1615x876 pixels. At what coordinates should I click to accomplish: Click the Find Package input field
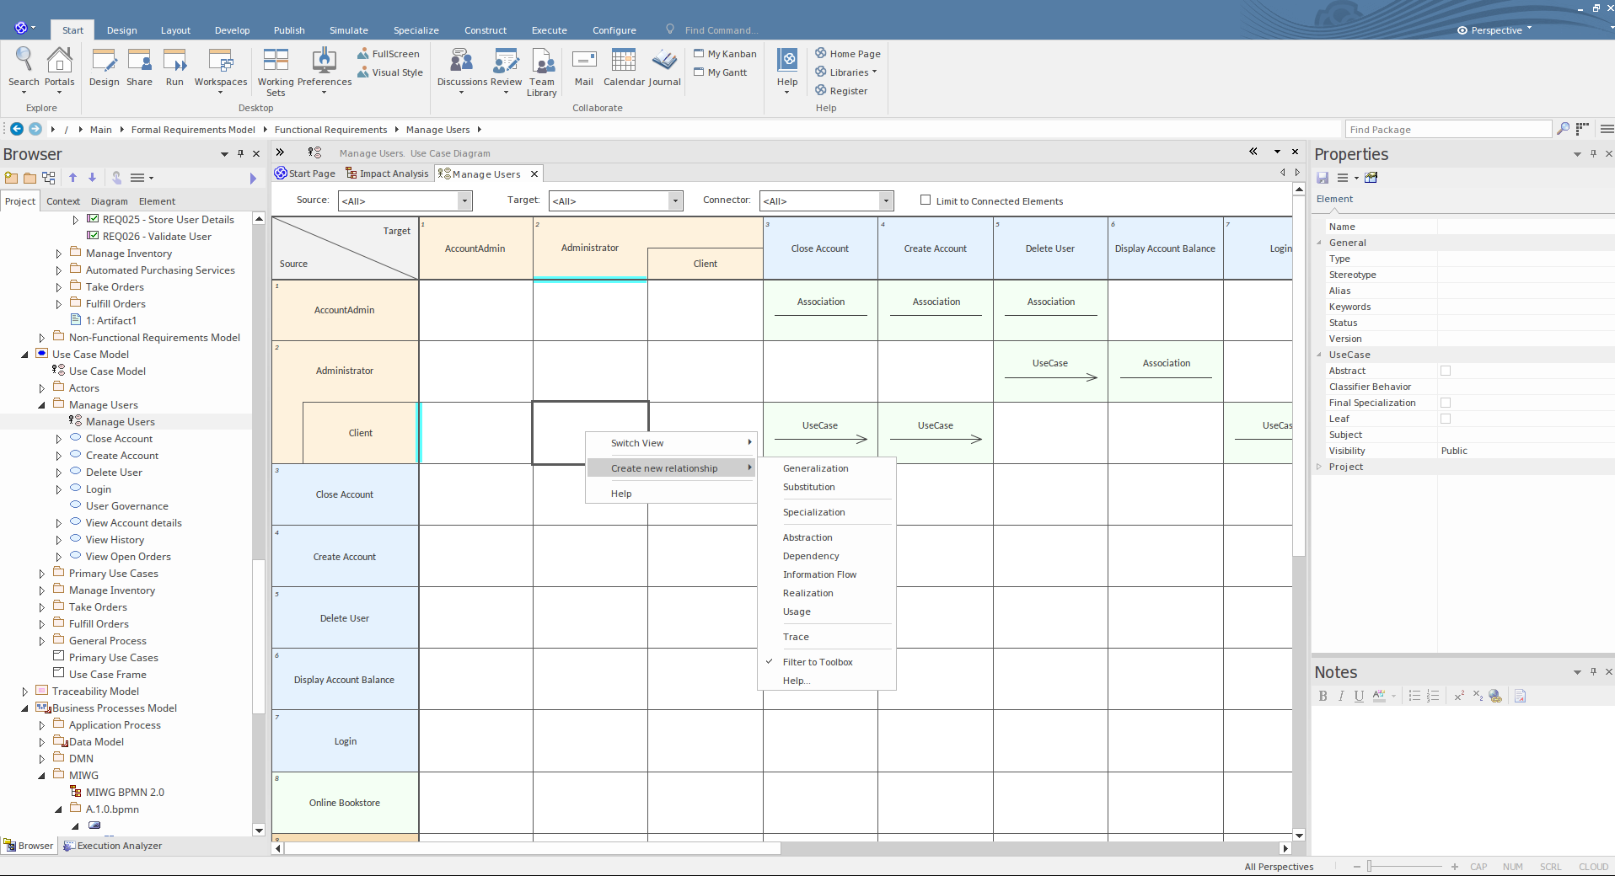[x=1446, y=130]
